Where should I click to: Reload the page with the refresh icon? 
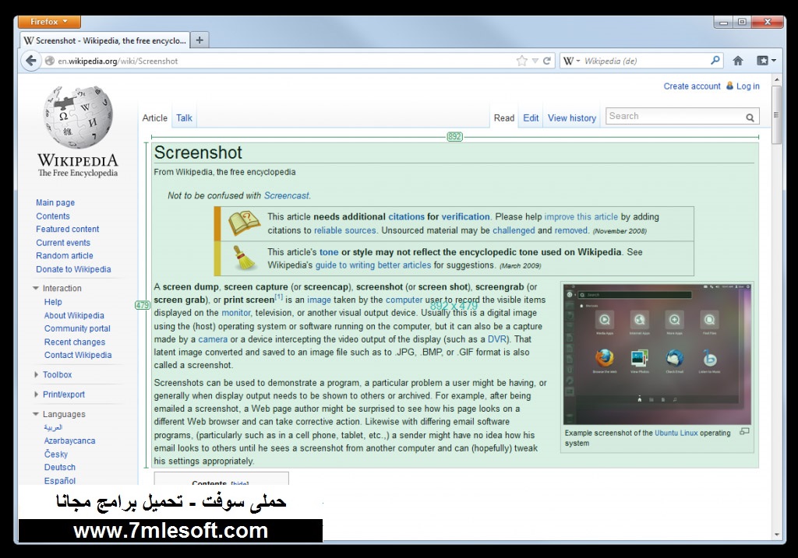[547, 61]
